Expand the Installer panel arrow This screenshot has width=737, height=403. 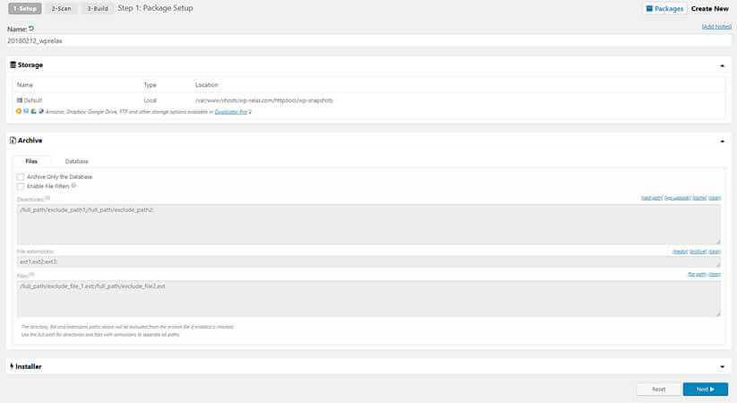click(x=723, y=367)
